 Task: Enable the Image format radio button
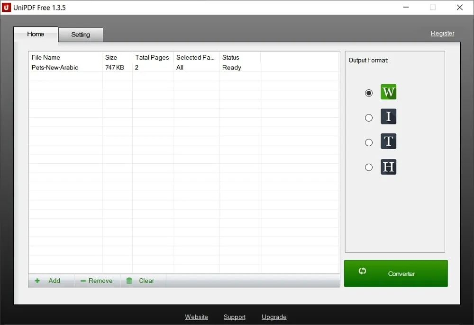pos(369,117)
